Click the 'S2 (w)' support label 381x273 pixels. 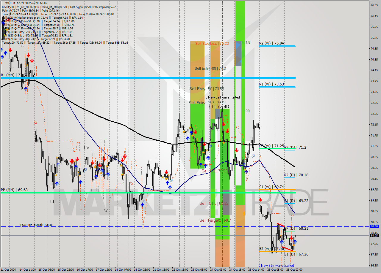point(265,248)
